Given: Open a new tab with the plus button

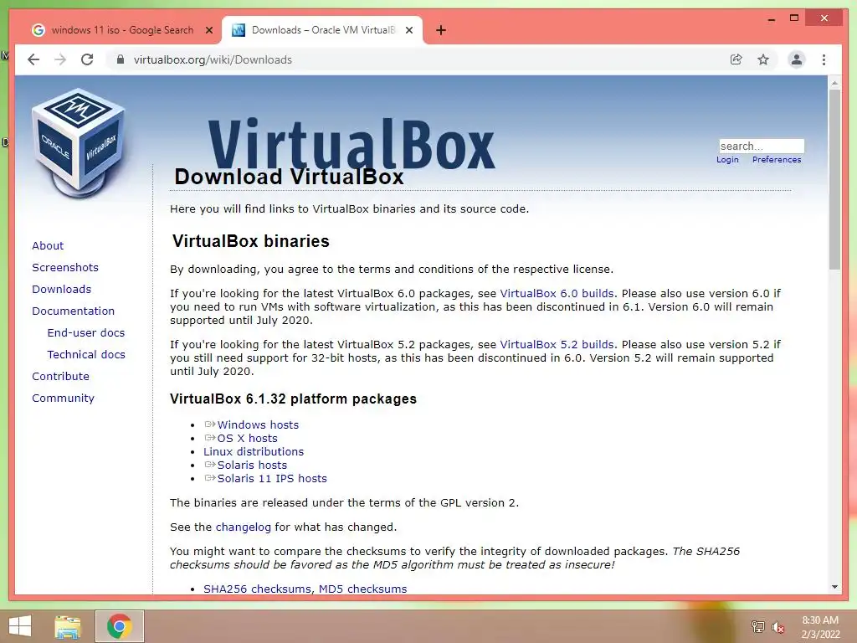Looking at the screenshot, I should point(441,30).
